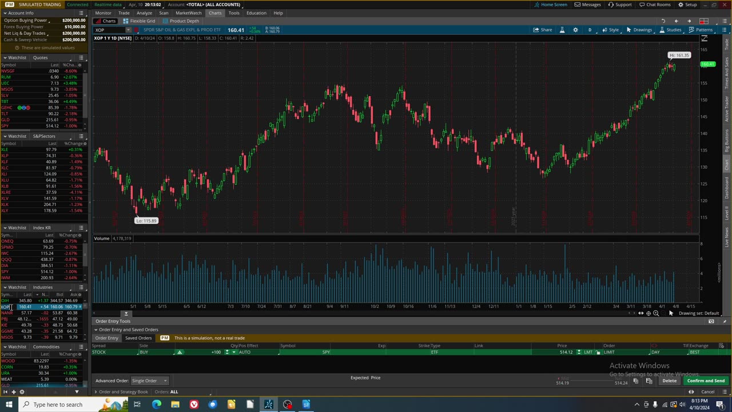This screenshot has height=412, width=732.
Task: Open the Patterns menu
Action: click(x=701, y=30)
